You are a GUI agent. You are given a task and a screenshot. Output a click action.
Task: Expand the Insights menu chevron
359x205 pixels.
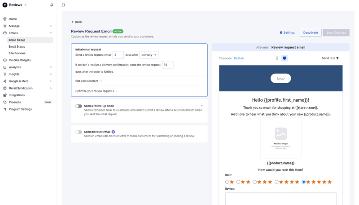tap(51, 74)
